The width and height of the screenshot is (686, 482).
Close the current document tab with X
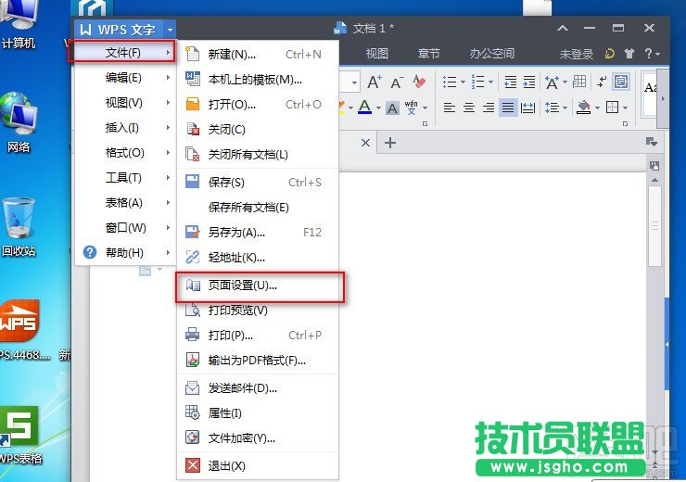pyautogui.click(x=366, y=143)
